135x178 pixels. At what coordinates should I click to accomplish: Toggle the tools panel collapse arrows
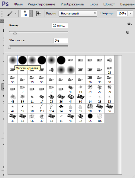2,21
